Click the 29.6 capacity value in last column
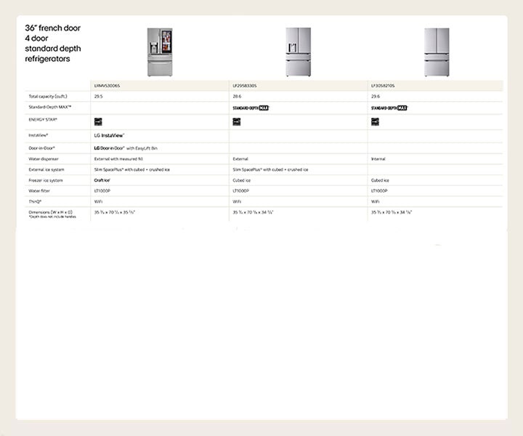Screen dimensions: 523x436 [x=376, y=97]
